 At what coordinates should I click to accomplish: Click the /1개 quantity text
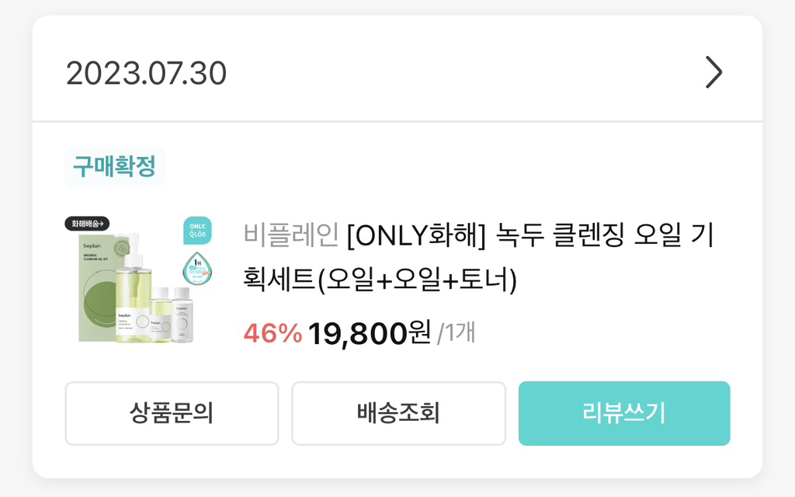tap(457, 333)
